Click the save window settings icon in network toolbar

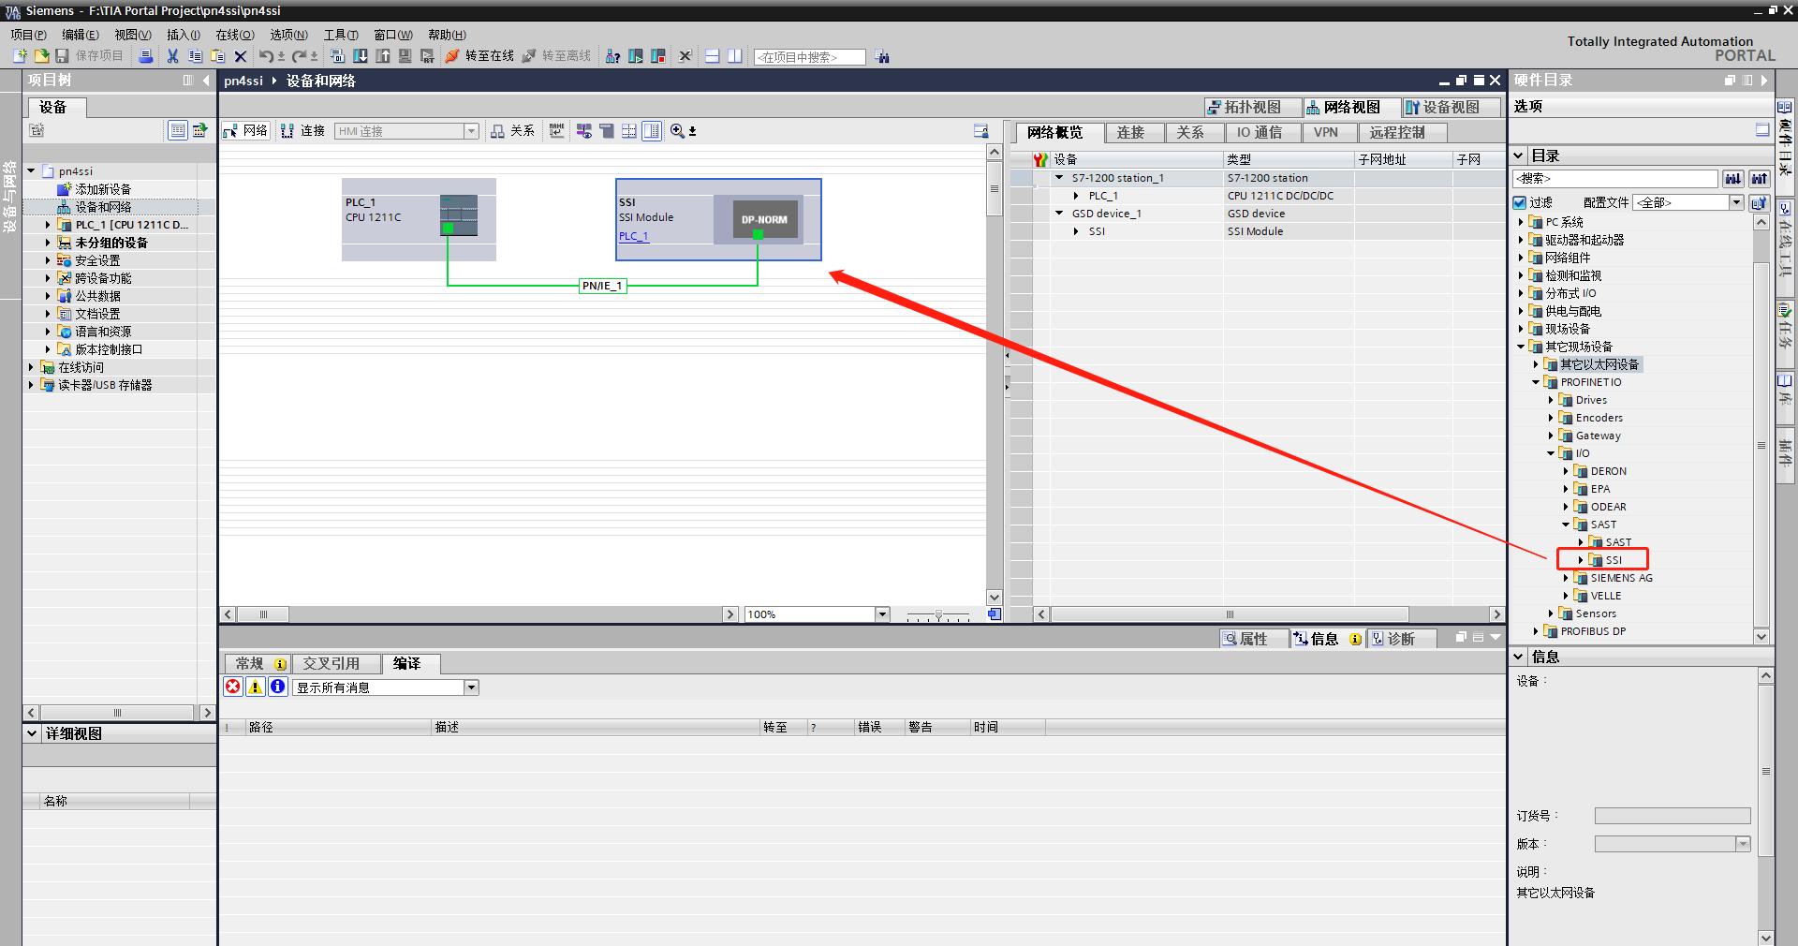click(980, 131)
